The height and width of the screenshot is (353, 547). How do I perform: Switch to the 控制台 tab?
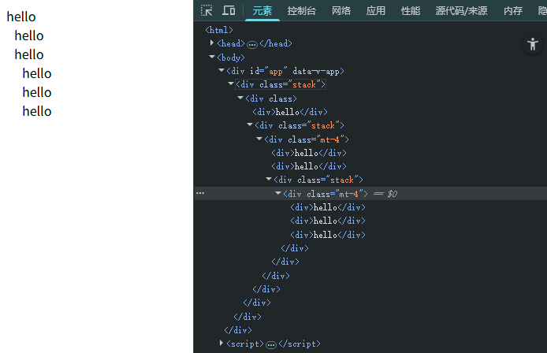pyautogui.click(x=301, y=11)
